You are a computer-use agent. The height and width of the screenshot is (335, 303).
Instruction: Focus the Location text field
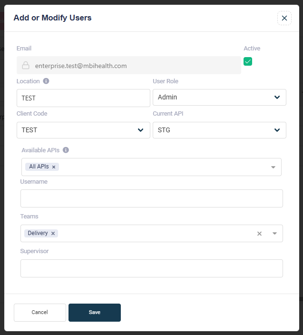[83, 98]
